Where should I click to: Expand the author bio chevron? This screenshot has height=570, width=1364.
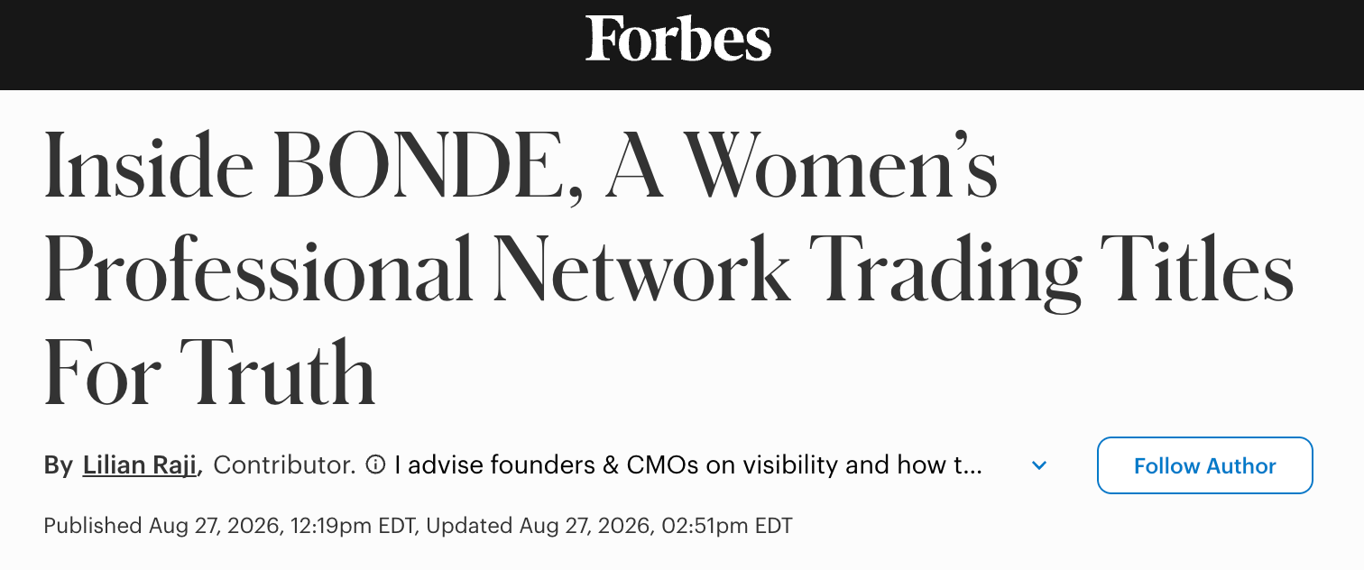point(1039,465)
